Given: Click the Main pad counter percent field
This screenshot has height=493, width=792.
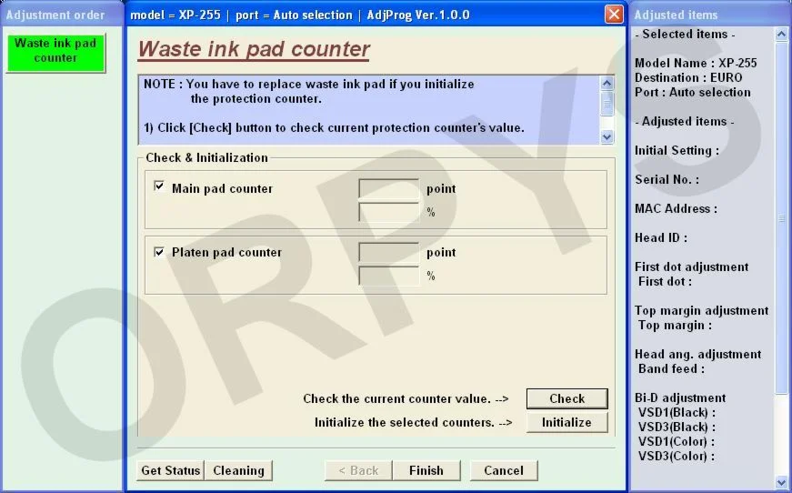Looking at the screenshot, I should [x=388, y=212].
